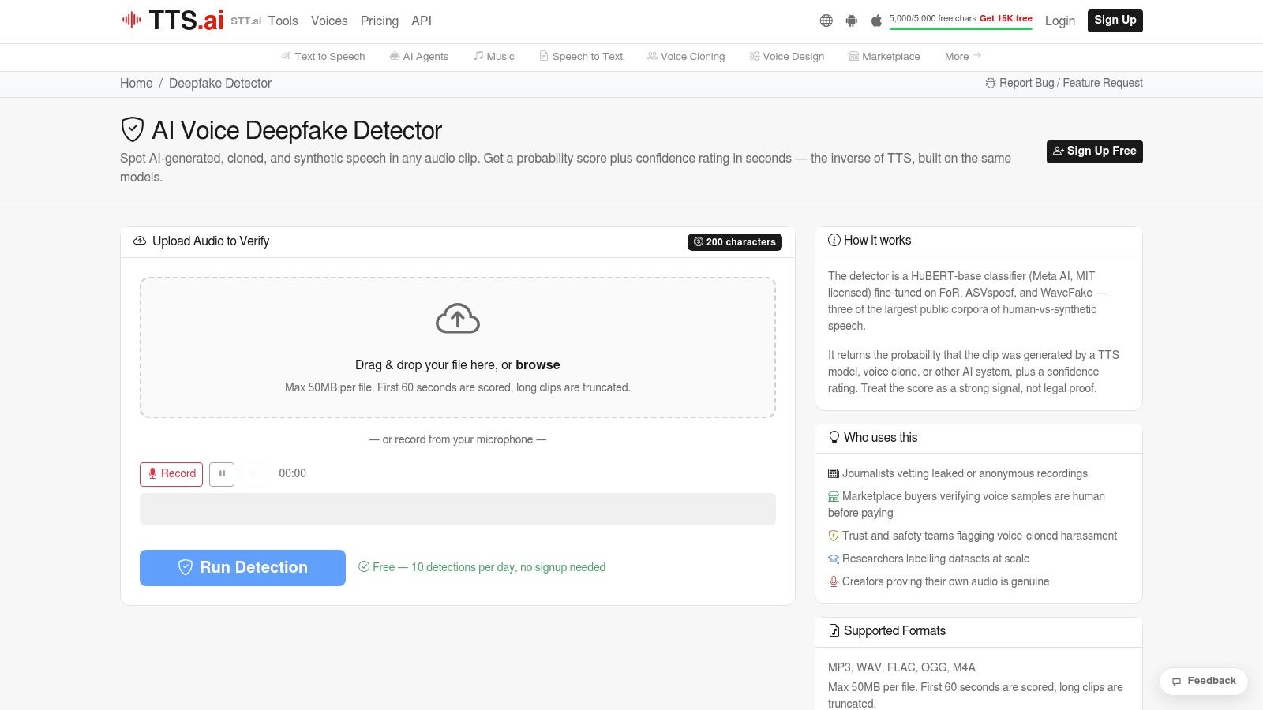Click the audio waveform progress bar
Image resolution: width=1263 pixels, height=710 pixels.
[x=458, y=509]
